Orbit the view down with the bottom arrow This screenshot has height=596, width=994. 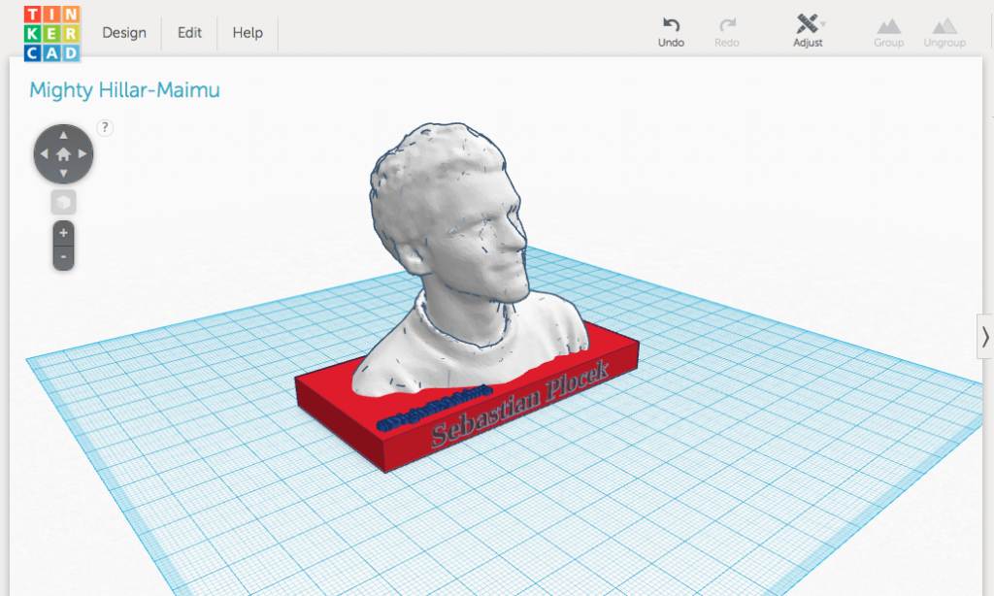click(63, 174)
